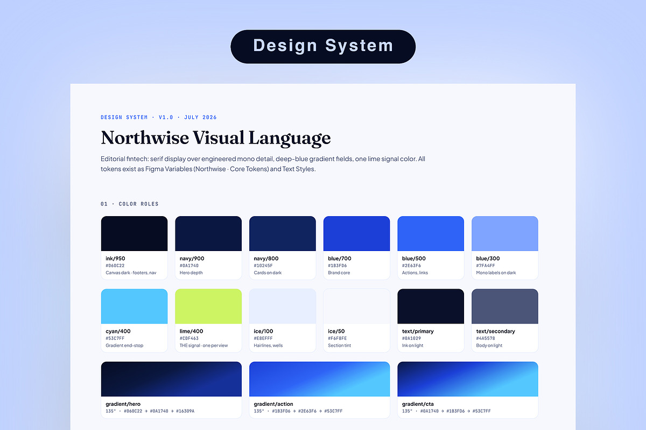
Task: Choose the blue/300 color swatch
Action: pos(505,248)
